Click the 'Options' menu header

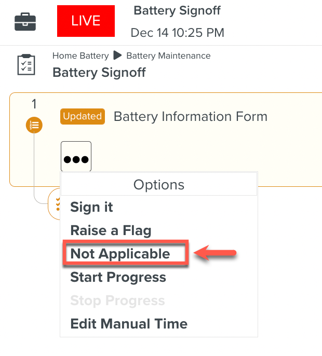coord(159,185)
